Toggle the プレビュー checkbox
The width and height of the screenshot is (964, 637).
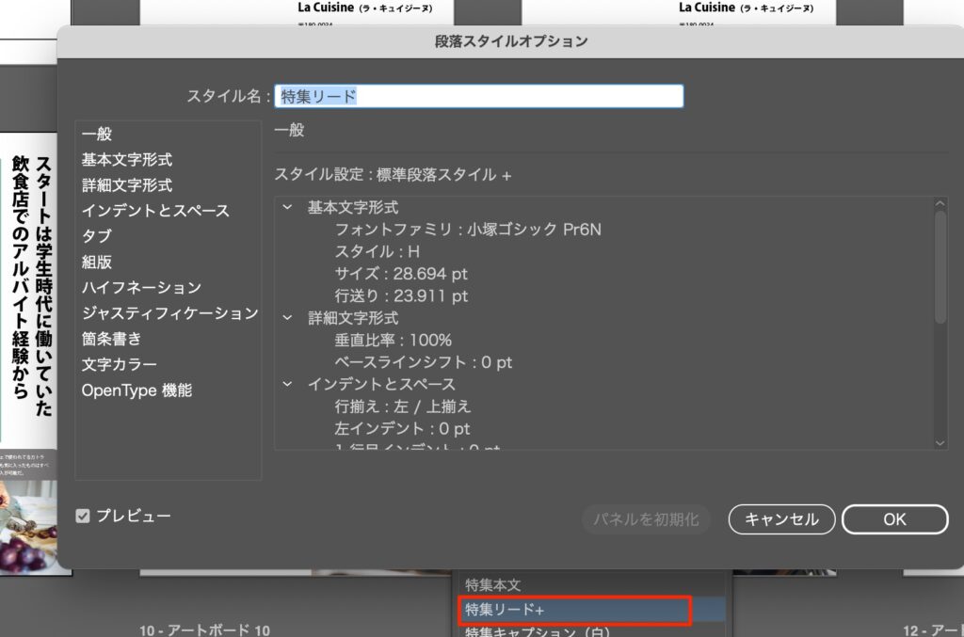(x=84, y=516)
